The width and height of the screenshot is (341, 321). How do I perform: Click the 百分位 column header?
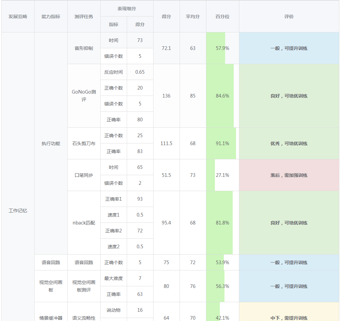tap(222, 17)
